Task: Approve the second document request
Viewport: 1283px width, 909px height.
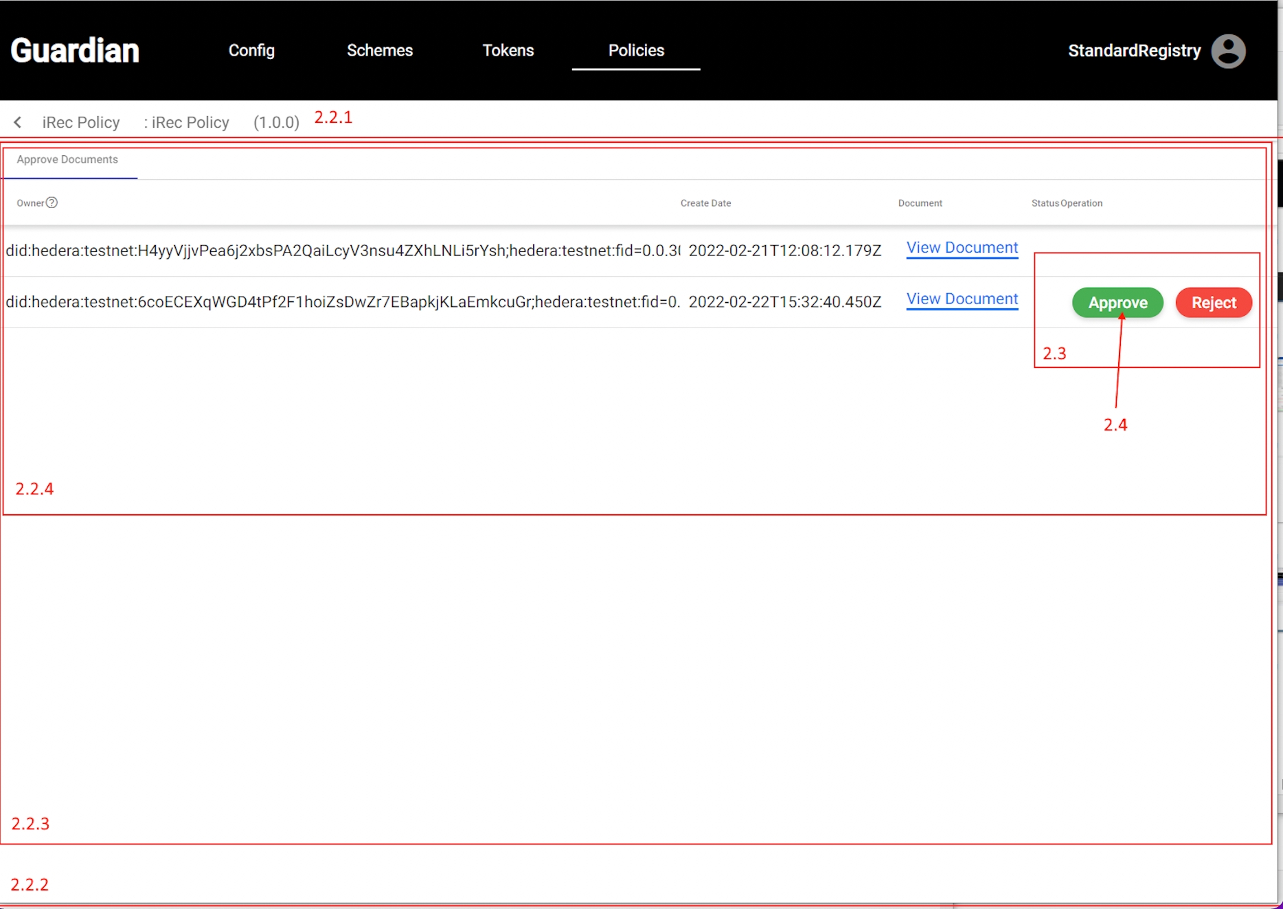Action: tap(1117, 303)
